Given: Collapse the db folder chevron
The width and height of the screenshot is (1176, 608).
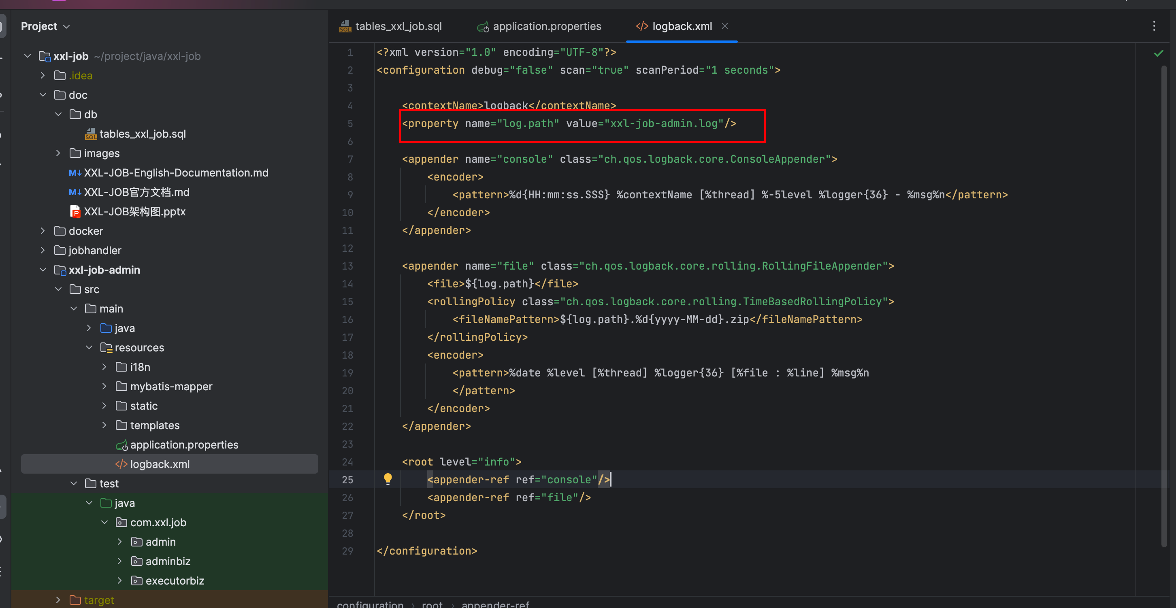Looking at the screenshot, I should tap(58, 114).
